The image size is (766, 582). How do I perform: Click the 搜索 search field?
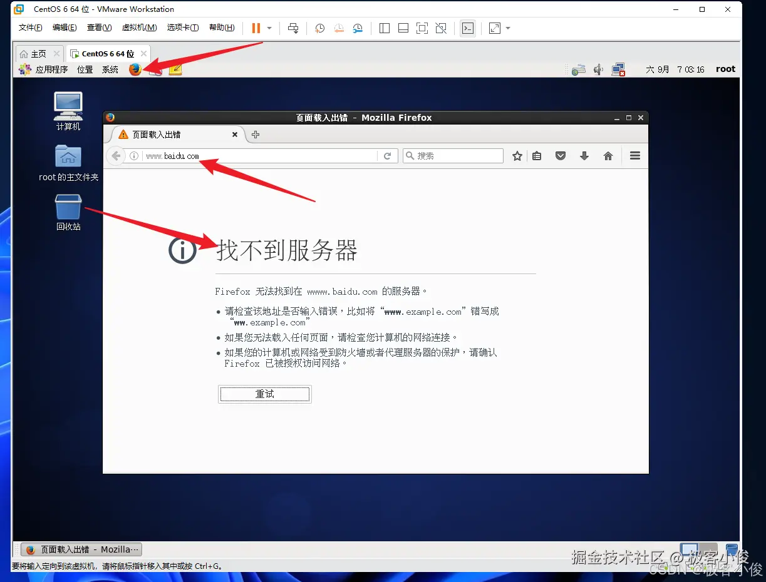pyautogui.click(x=453, y=156)
